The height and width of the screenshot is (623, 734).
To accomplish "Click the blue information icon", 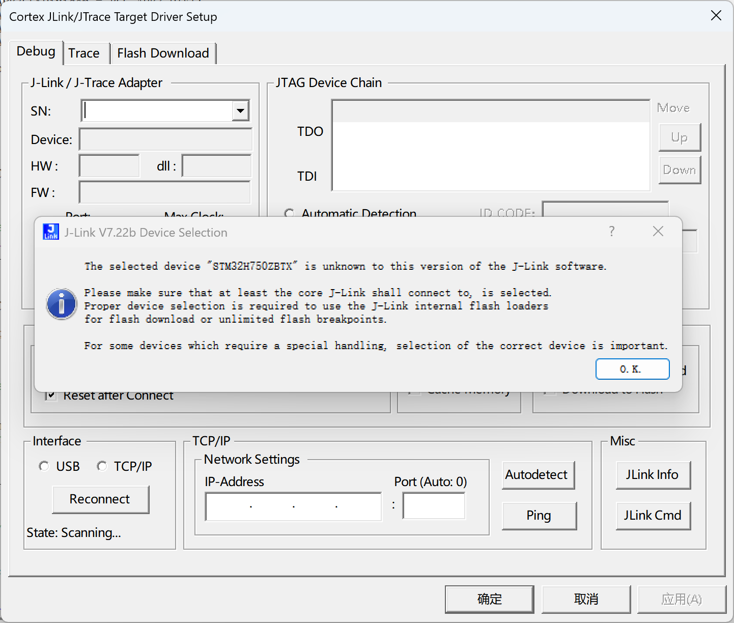I will tap(62, 304).
